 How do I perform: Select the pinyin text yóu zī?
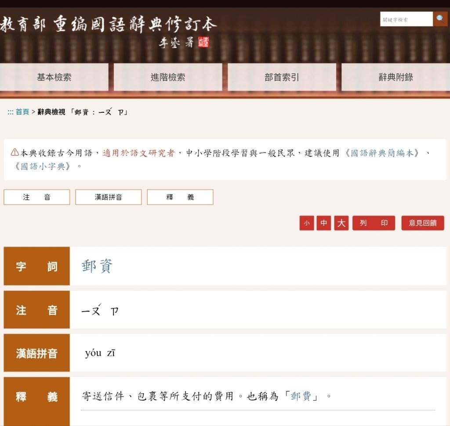100,353
